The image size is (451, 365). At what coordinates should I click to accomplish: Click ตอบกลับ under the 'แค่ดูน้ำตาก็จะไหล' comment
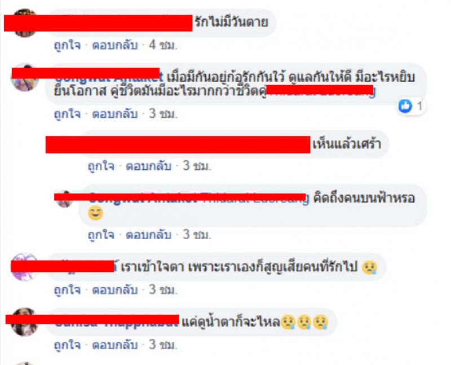115,345
